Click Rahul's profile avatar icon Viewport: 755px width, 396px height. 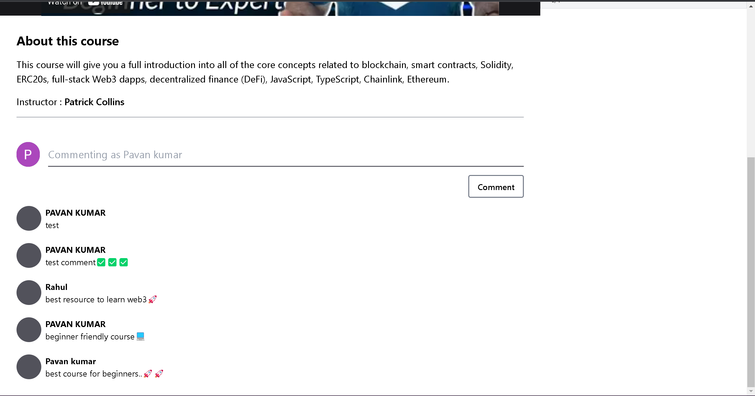[29, 293]
